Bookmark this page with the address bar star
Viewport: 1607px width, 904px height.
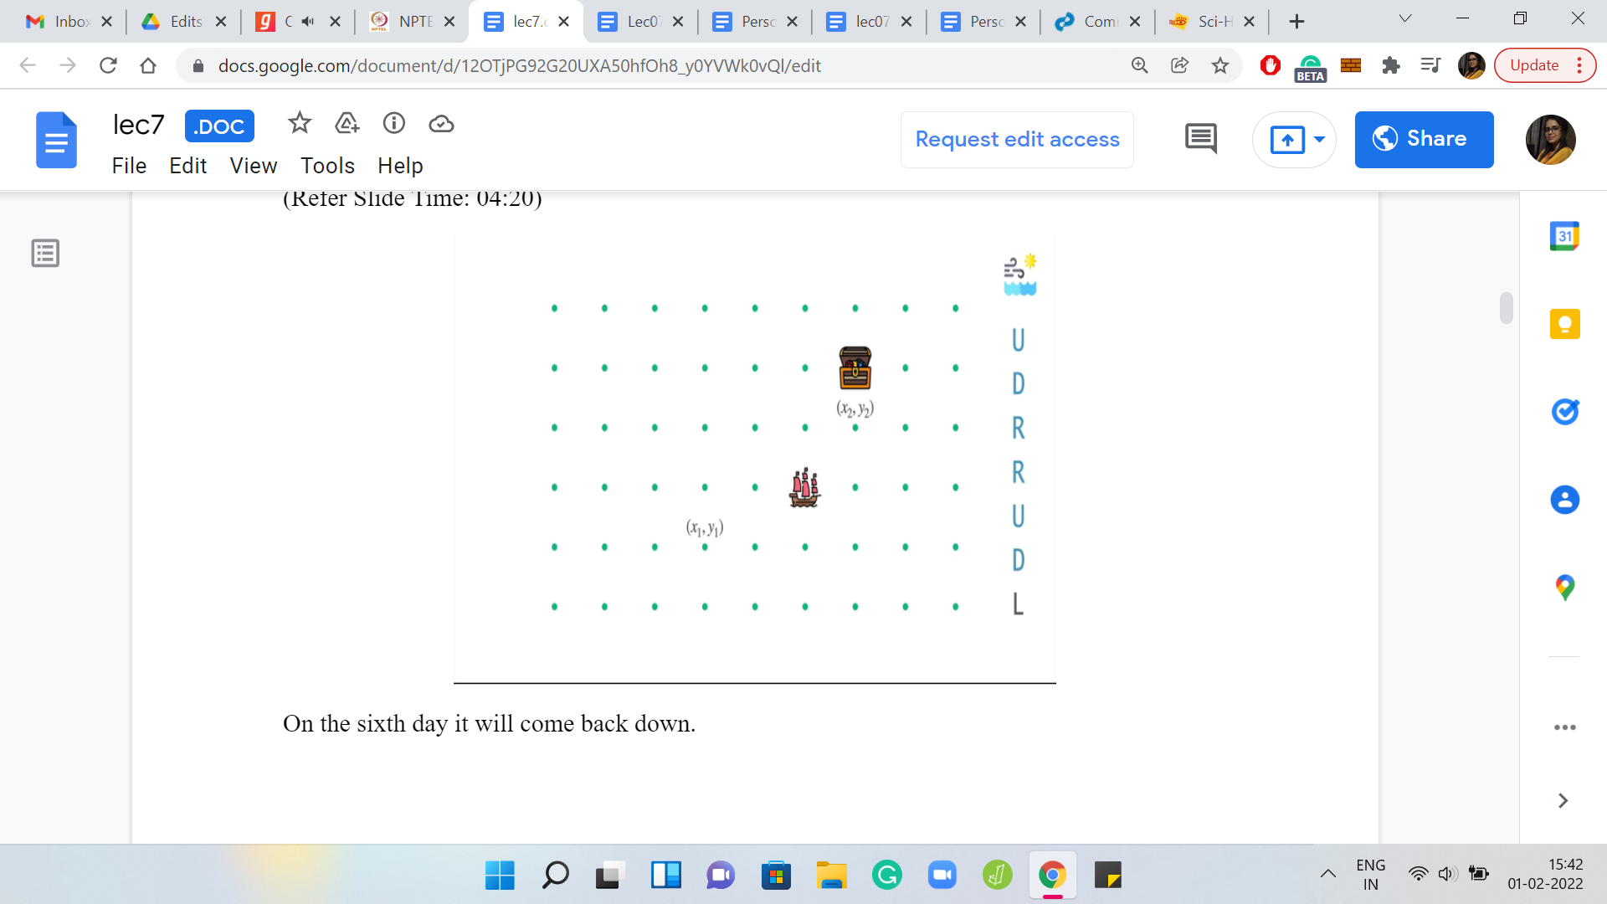click(1219, 65)
